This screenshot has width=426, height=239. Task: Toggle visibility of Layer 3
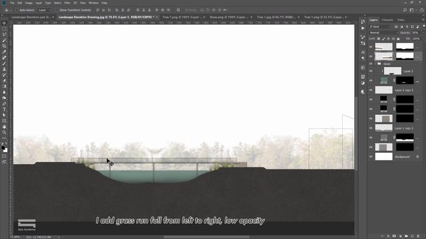(371, 71)
